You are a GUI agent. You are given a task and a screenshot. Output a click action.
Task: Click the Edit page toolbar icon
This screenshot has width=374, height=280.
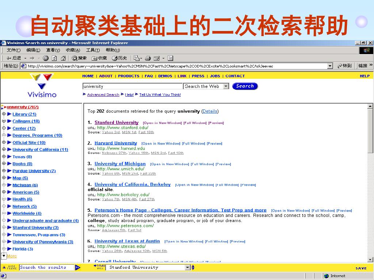[157, 58]
